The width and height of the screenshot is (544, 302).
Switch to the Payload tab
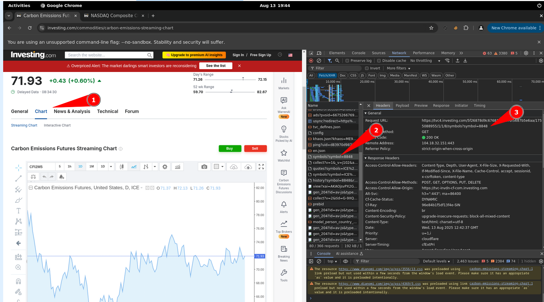pyautogui.click(x=402, y=105)
